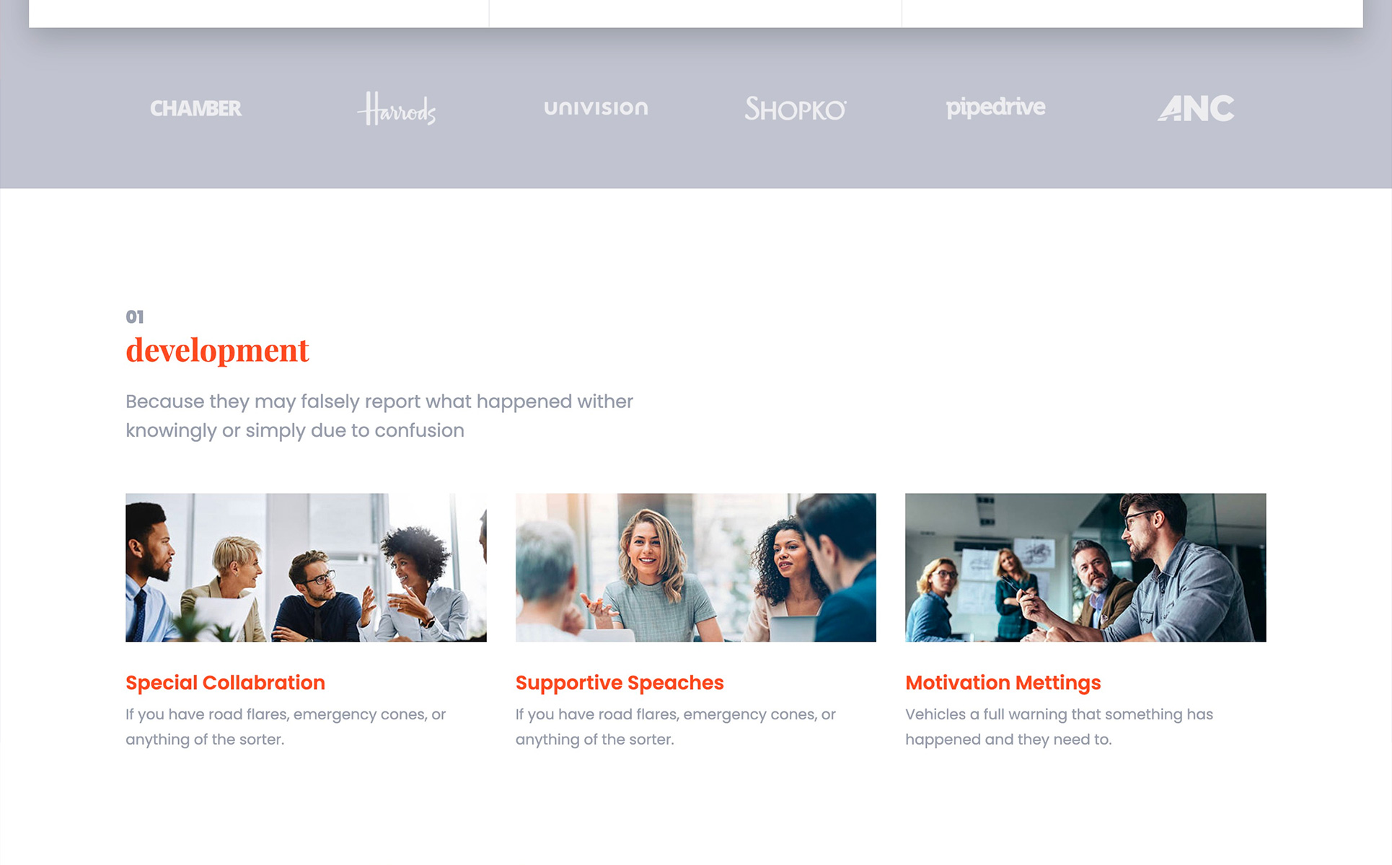Click the 'Vehicles a full warning' description
1392x865 pixels.
pyautogui.click(x=1059, y=727)
